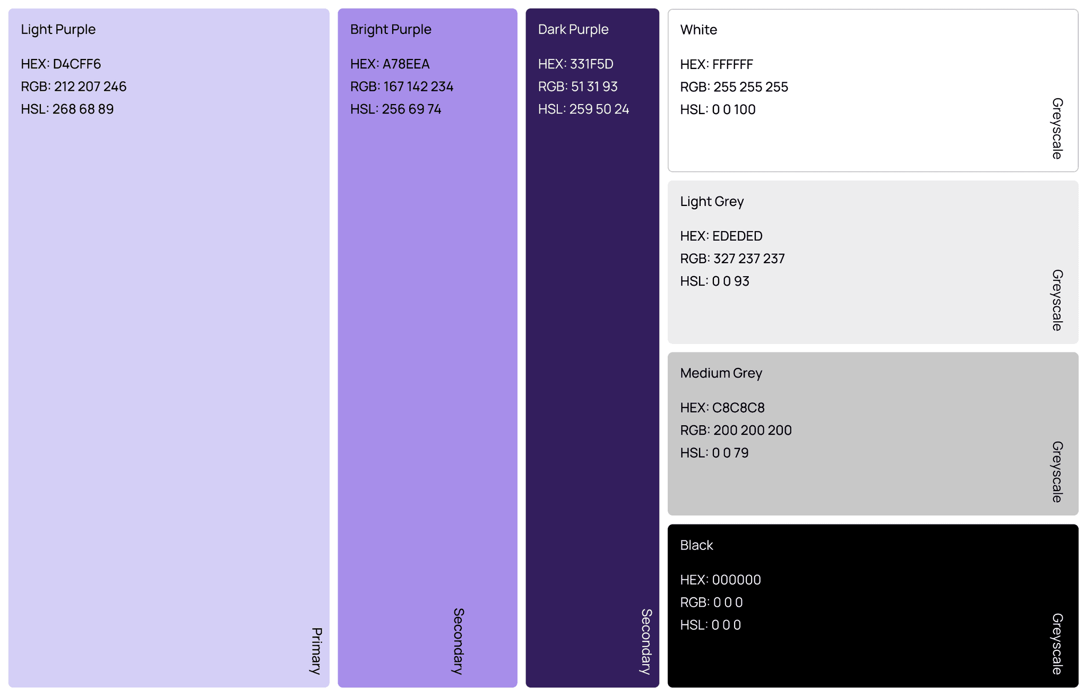Click 'HSL: 0 0 79' value
This screenshot has height=696, width=1087.
point(714,453)
